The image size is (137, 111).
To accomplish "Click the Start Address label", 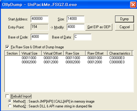I will tap(18, 19).
